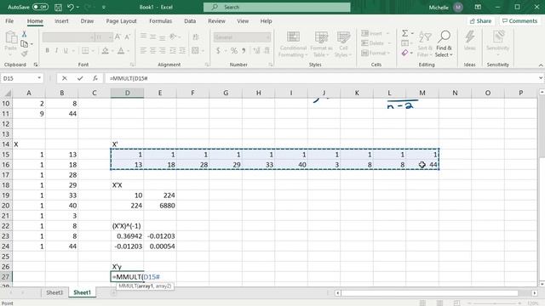This screenshot has width=545, height=306.
Task: Expand the formula bar
Action: pos(541,78)
